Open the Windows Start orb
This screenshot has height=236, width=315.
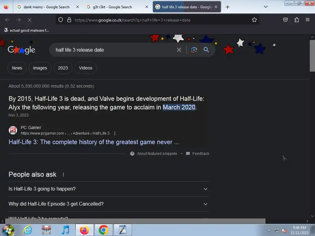coord(8,230)
